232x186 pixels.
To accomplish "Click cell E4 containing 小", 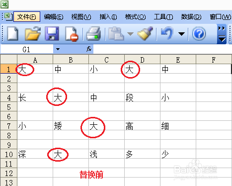I will [x=178, y=97].
